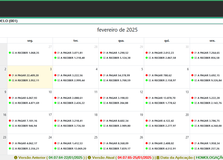The width and height of the screenshot is (223, 160).
Task: Select the A RECEBER 284,88 entry
Action: [x=114, y=103]
